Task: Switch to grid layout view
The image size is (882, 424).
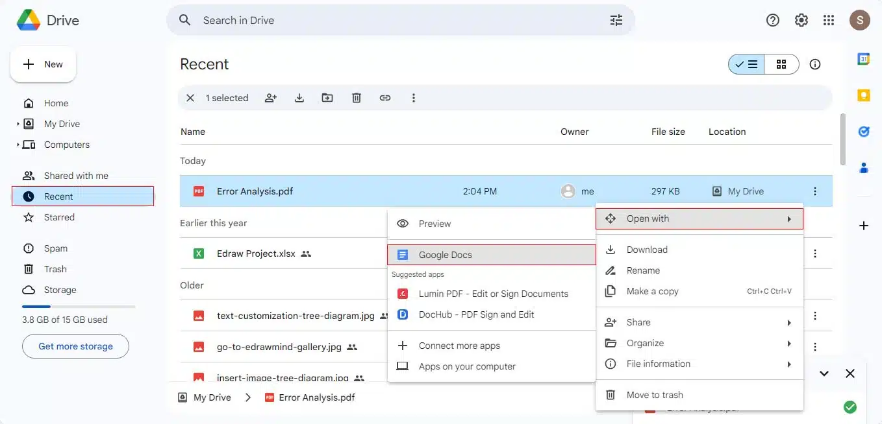Action: click(781, 64)
